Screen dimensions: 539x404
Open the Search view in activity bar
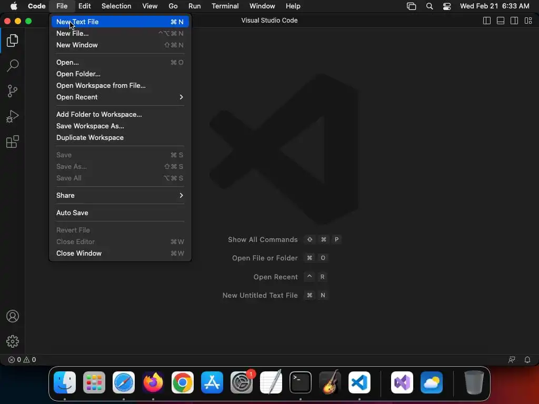pos(13,66)
